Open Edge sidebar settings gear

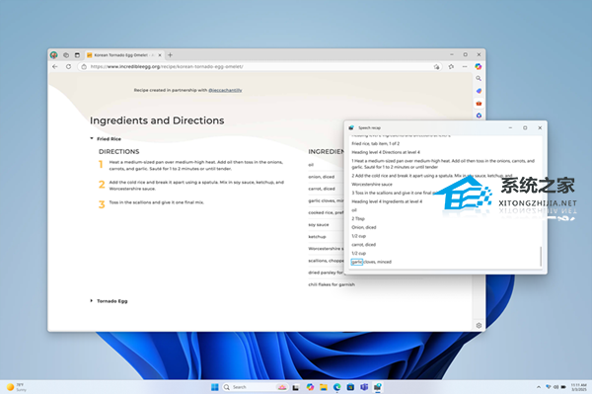point(479,325)
